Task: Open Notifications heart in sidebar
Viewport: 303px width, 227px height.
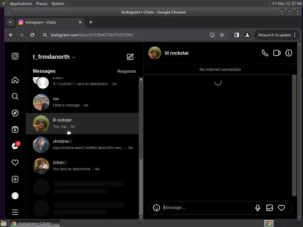Action: click(15, 163)
